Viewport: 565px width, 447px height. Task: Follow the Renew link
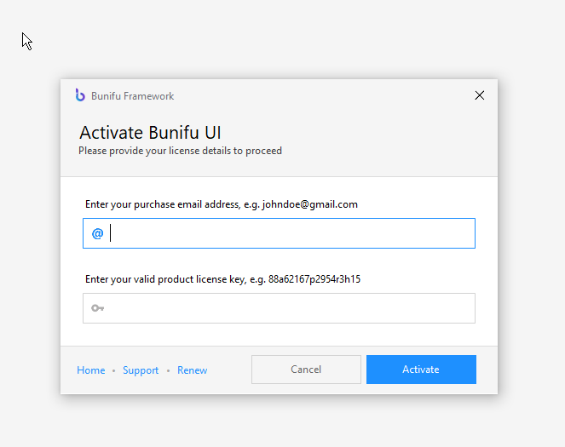coord(192,370)
